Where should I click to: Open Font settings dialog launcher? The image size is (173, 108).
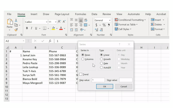[66, 35]
